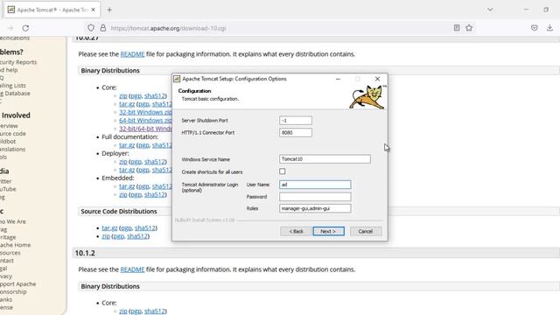This screenshot has width=560, height=315.
Task: Click the Back button in setup dialog
Action: 296,231
